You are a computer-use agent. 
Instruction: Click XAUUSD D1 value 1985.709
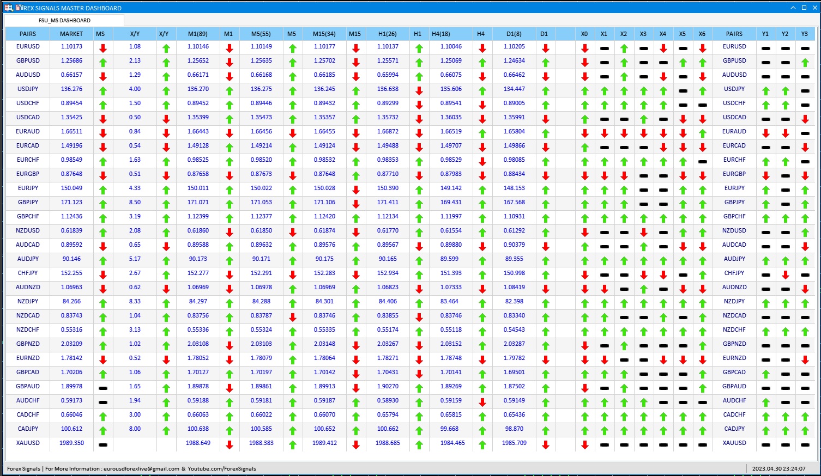[x=514, y=443]
